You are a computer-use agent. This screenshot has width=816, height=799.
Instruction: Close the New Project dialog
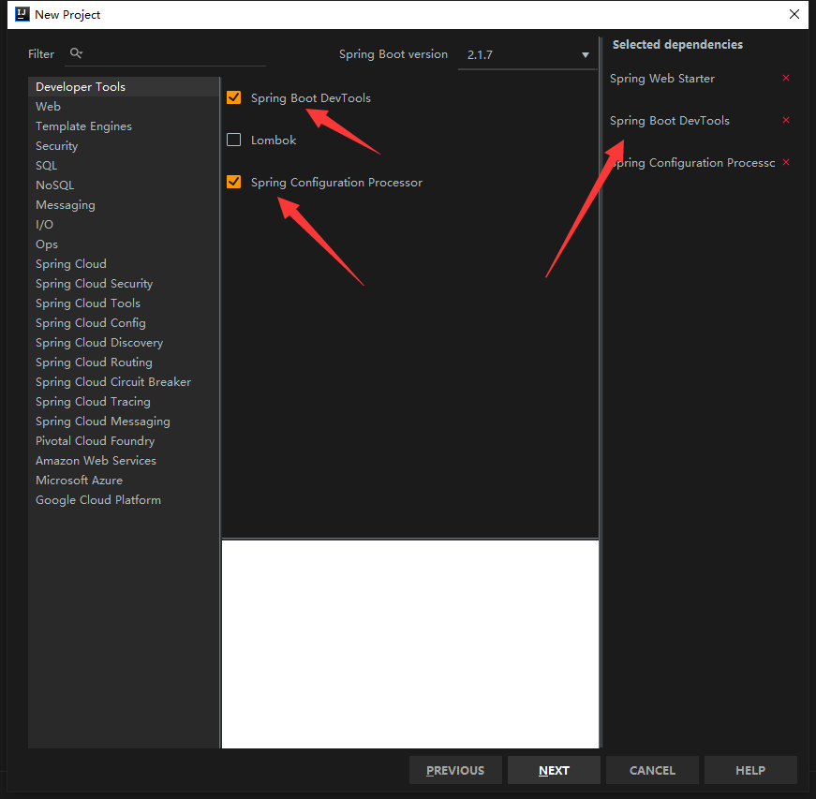coord(794,14)
